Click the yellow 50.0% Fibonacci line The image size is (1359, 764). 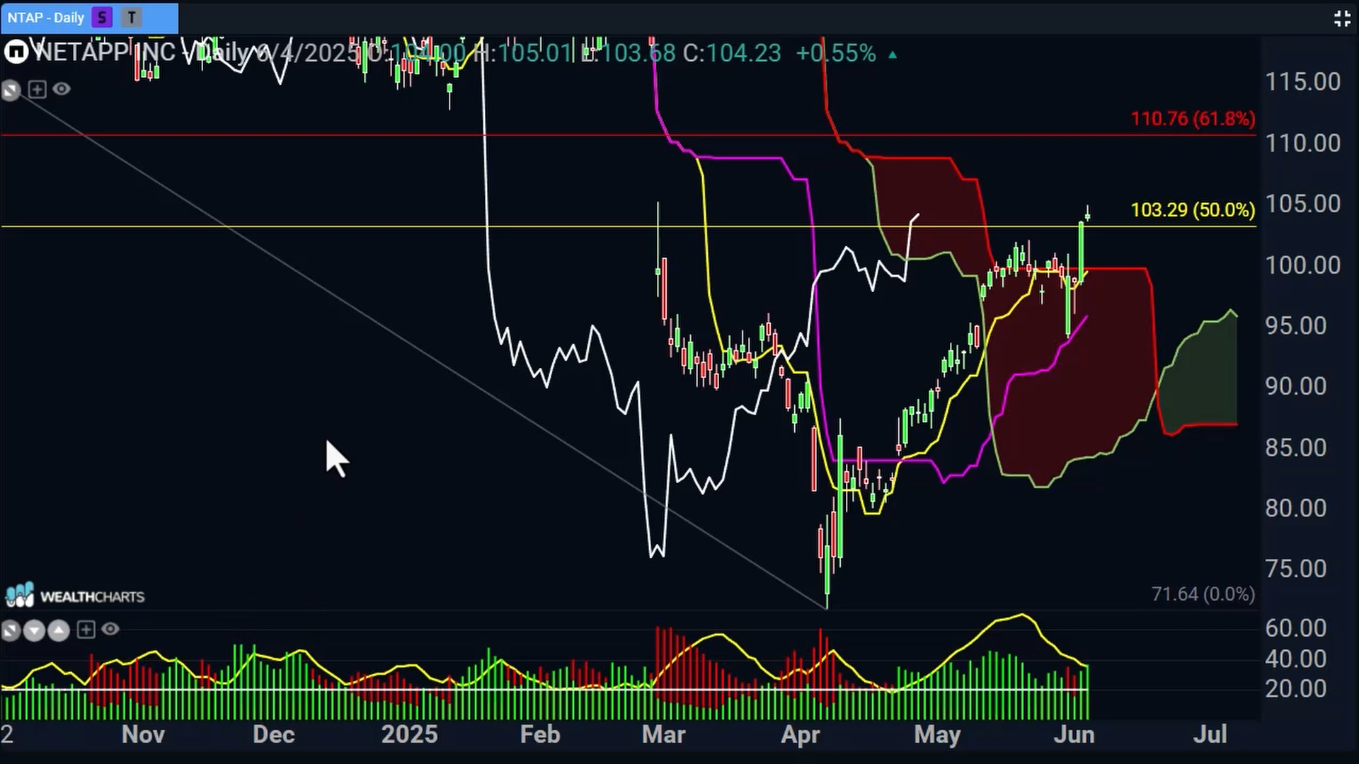click(629, 226)
